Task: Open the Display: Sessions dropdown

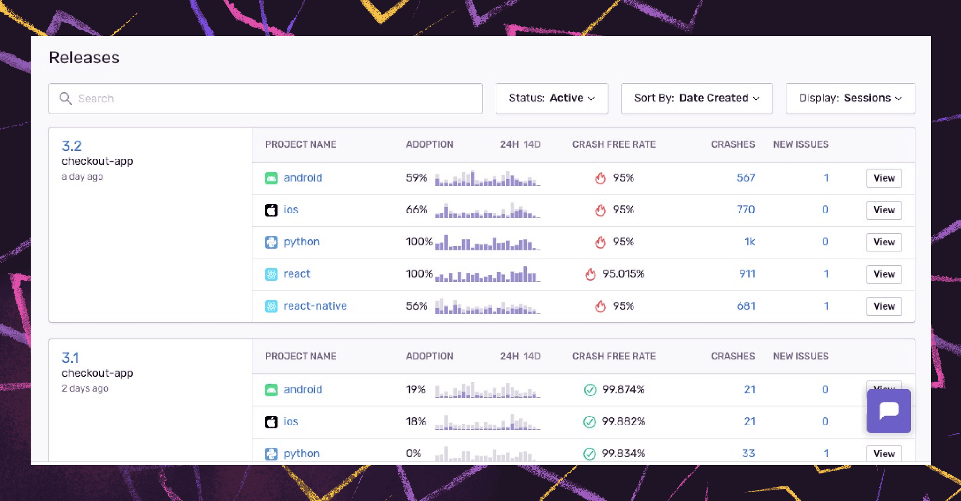Action: coord(850,99)
